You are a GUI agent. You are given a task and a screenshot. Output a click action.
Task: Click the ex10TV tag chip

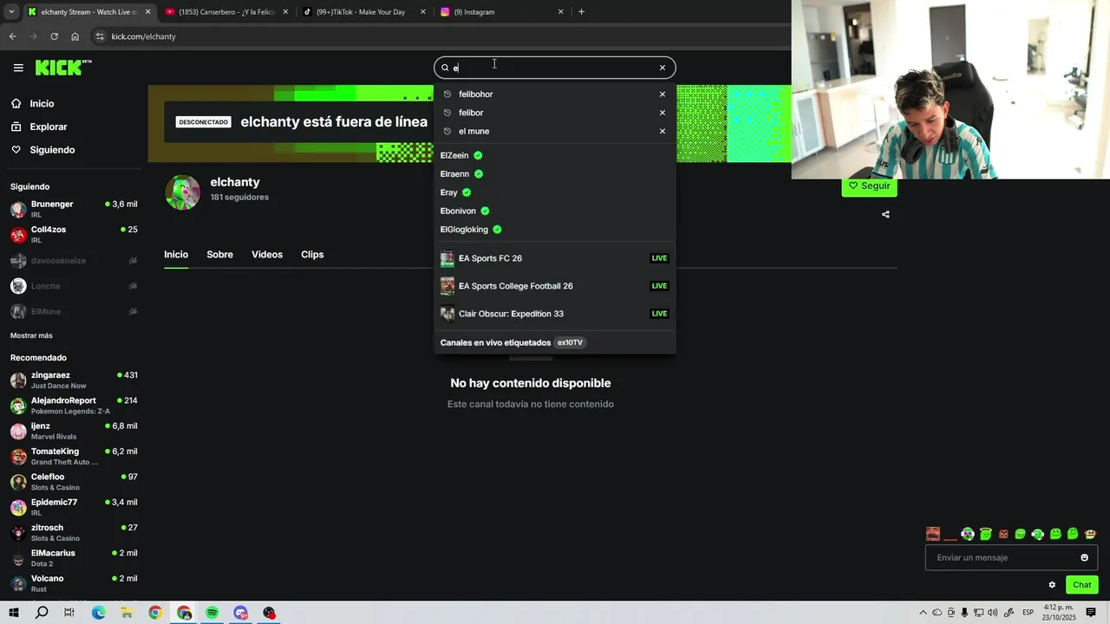[570, 342]
